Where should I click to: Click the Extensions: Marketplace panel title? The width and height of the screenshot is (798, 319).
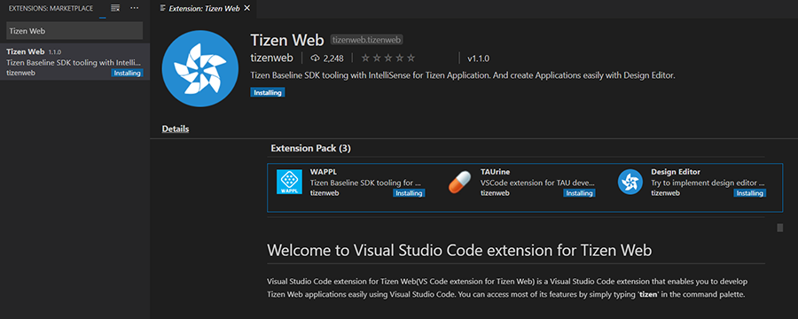[51, 9]
